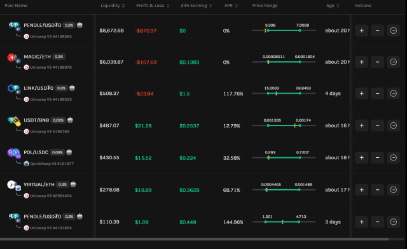Increase liquidity on USDT/BNB position
407x249 pixels.
point(361,125)
